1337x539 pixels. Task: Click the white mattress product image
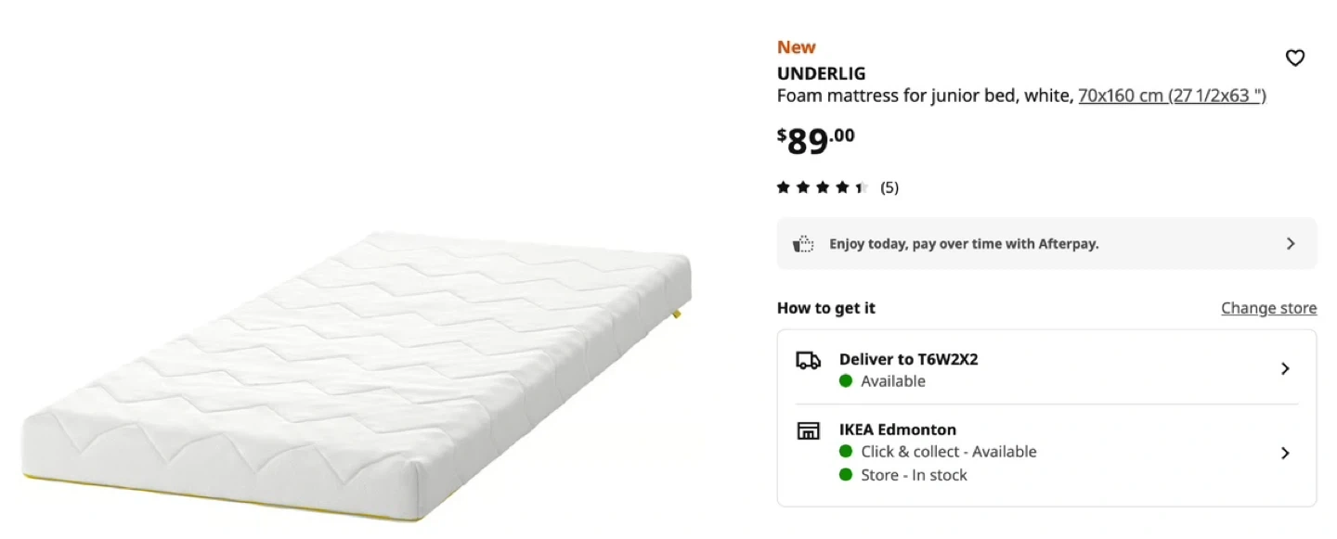(x=357, y=371)
